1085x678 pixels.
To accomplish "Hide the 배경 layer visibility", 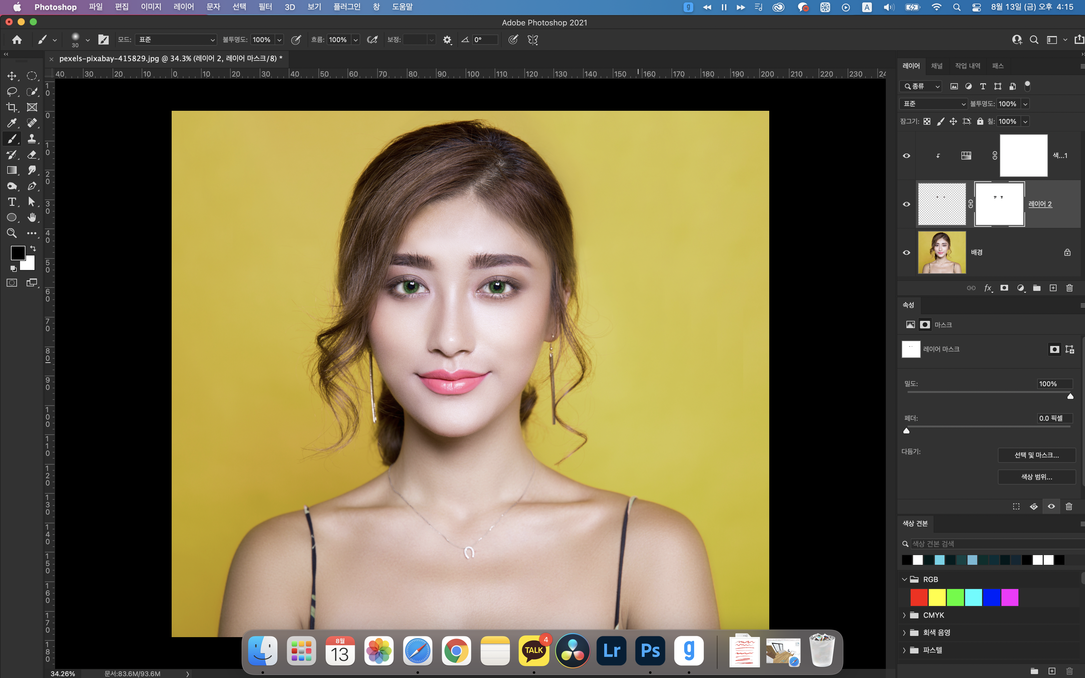I will point(906,252).
